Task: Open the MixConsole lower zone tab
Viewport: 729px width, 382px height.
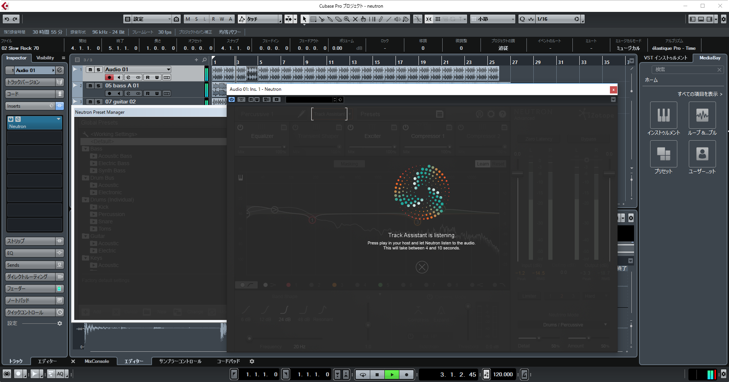Action: [x=97, y=361]
